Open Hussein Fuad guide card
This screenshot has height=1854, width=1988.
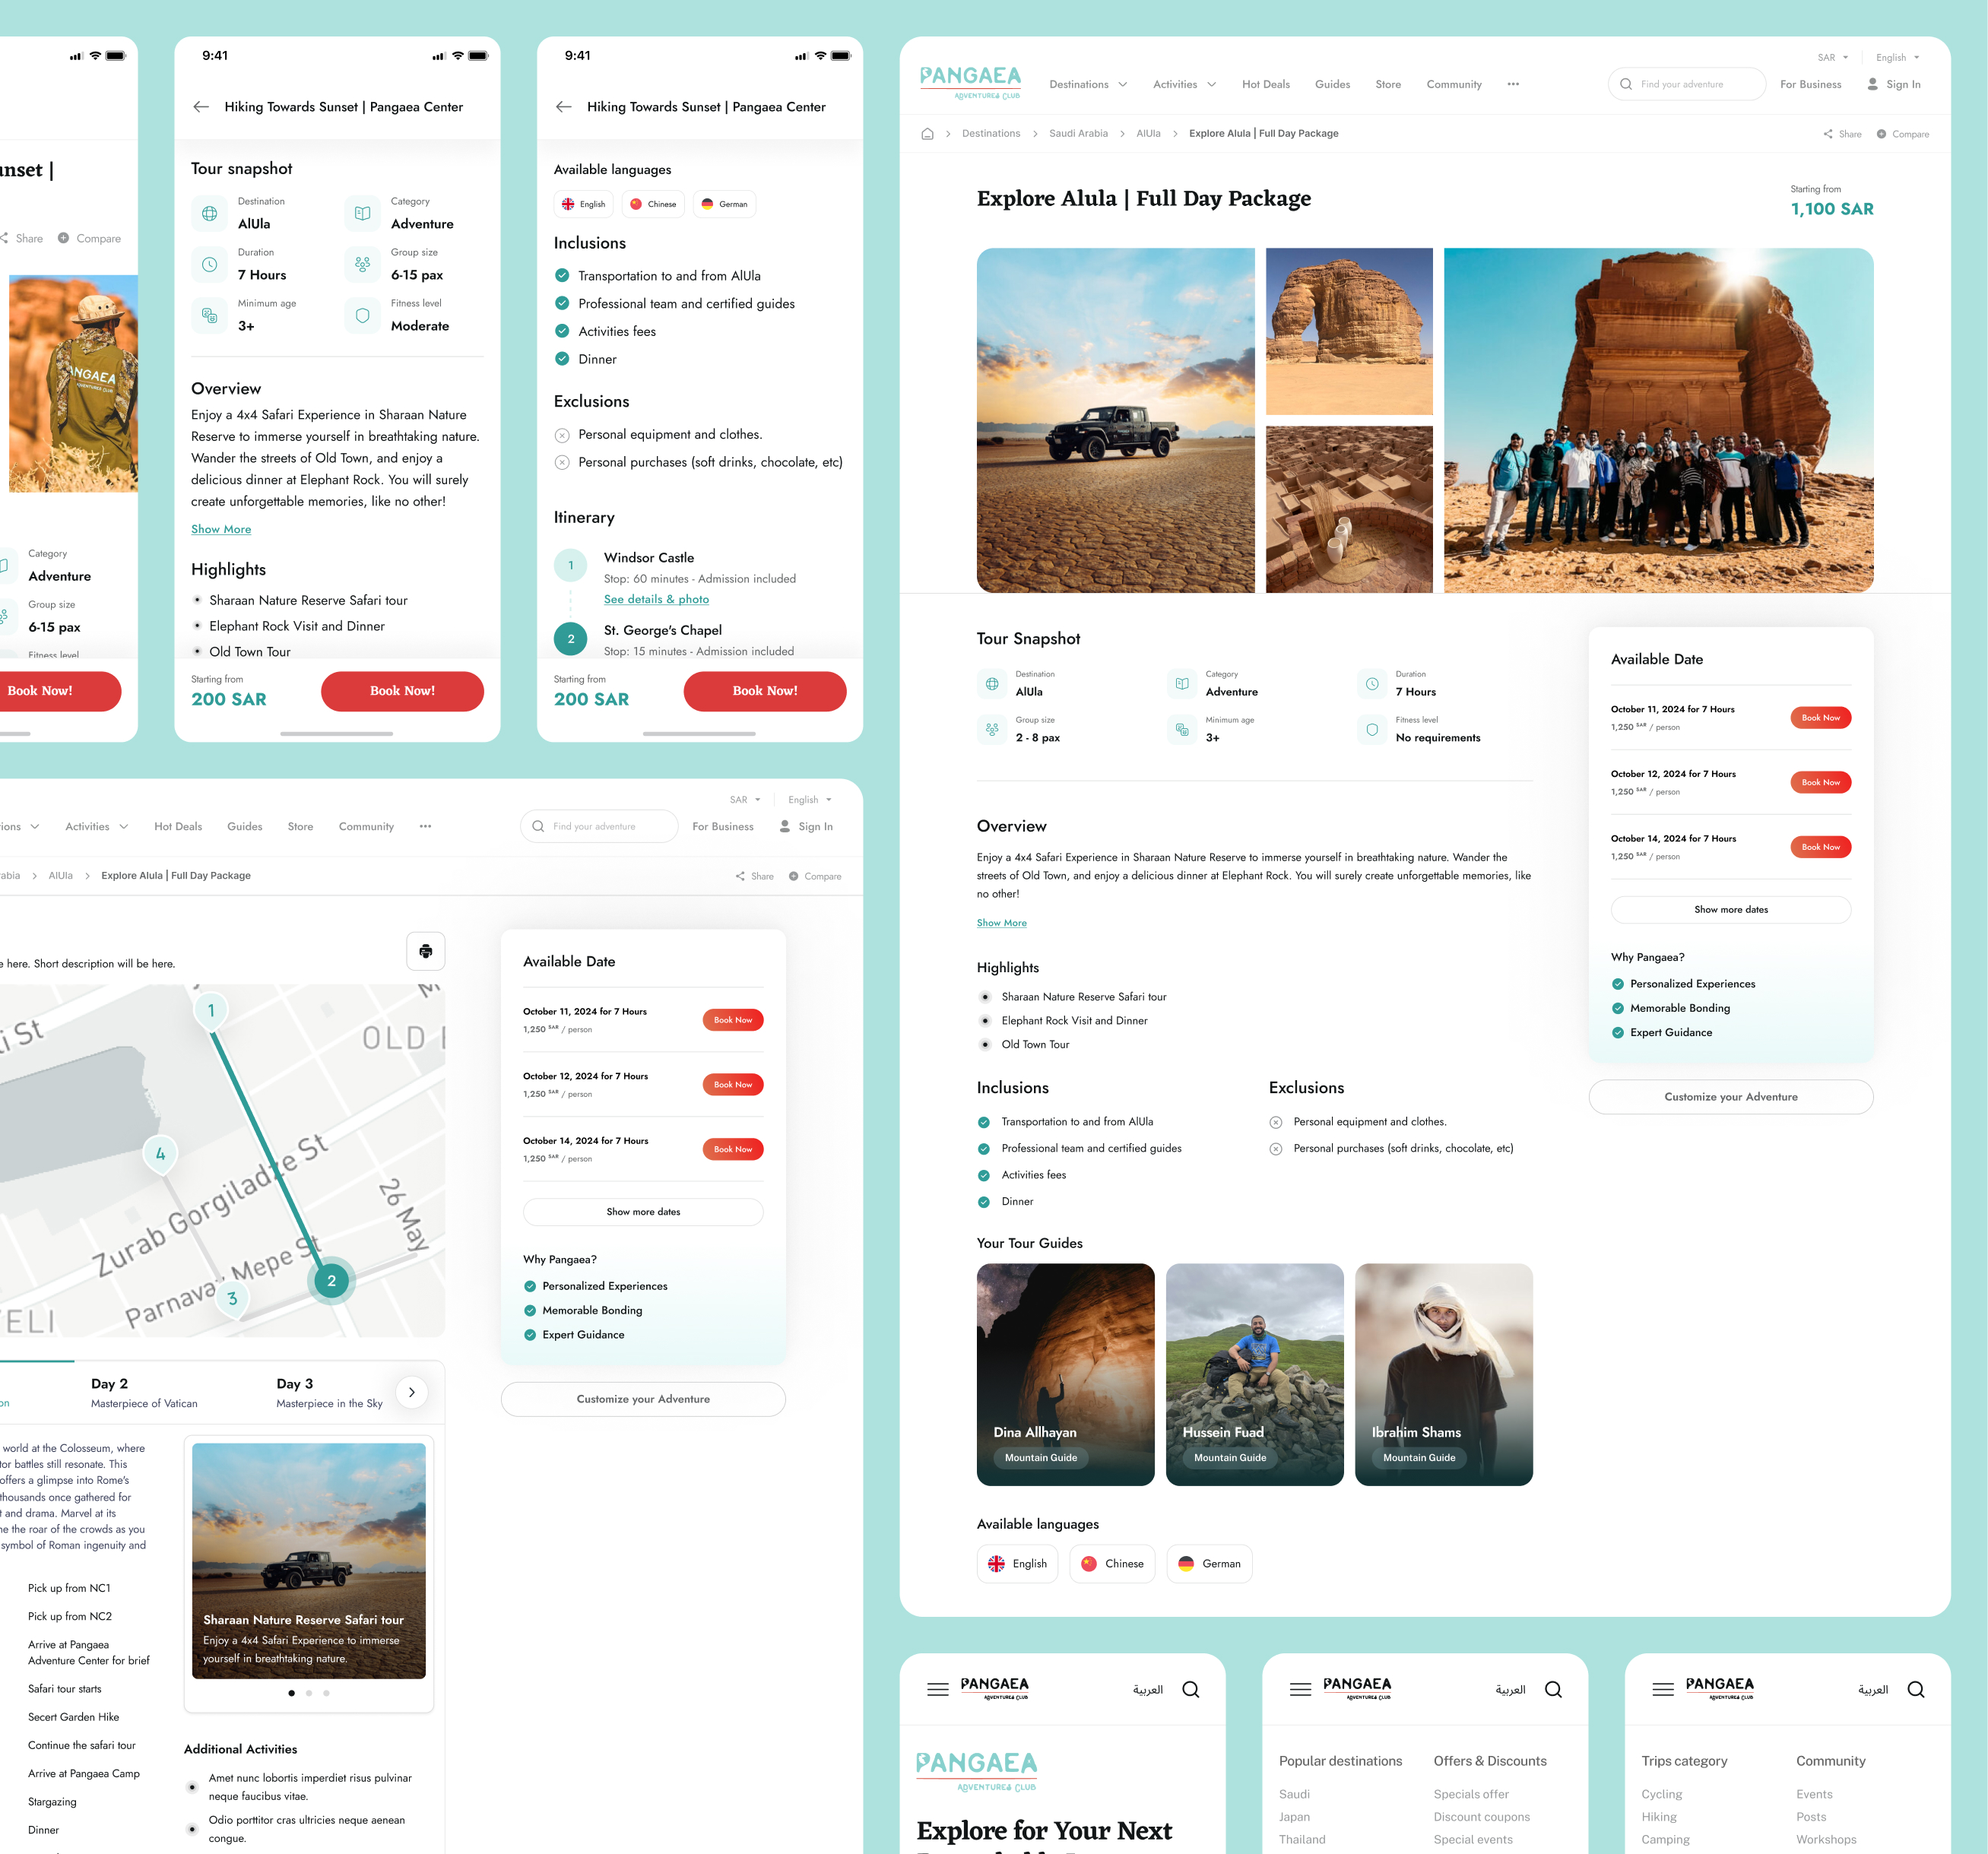tap(1254, 1375)
